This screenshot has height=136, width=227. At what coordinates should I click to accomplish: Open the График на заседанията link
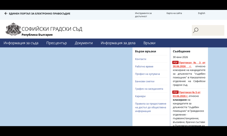click(x=149, y=89)
